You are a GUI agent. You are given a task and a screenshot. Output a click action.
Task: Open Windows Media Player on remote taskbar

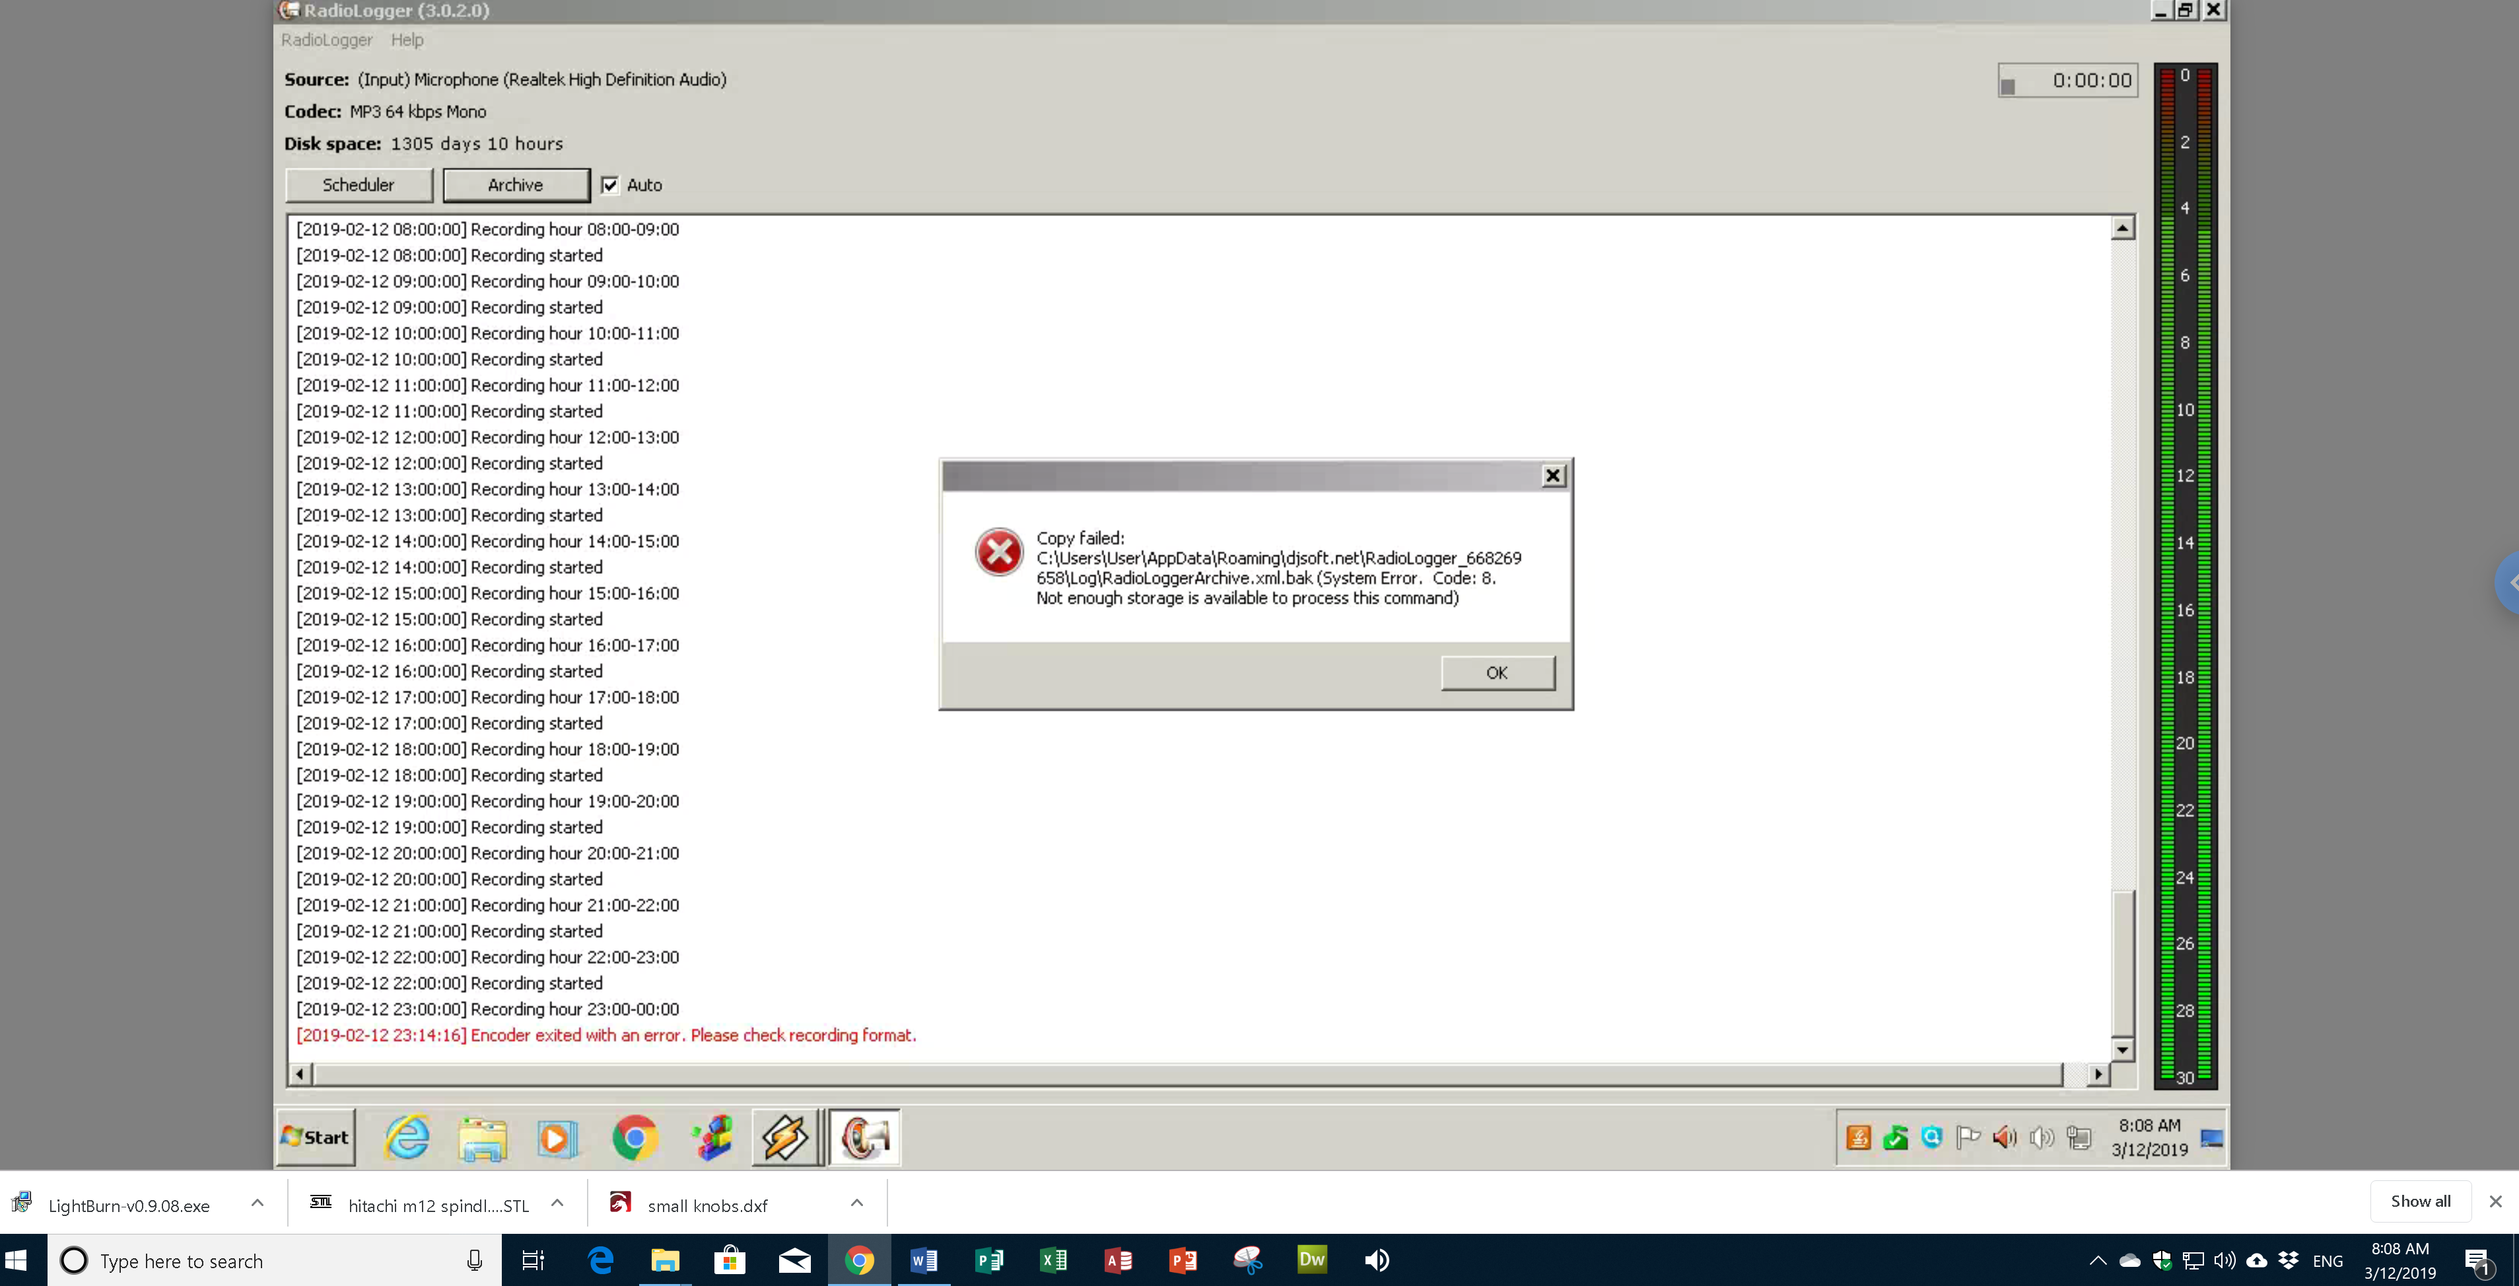557,1138
